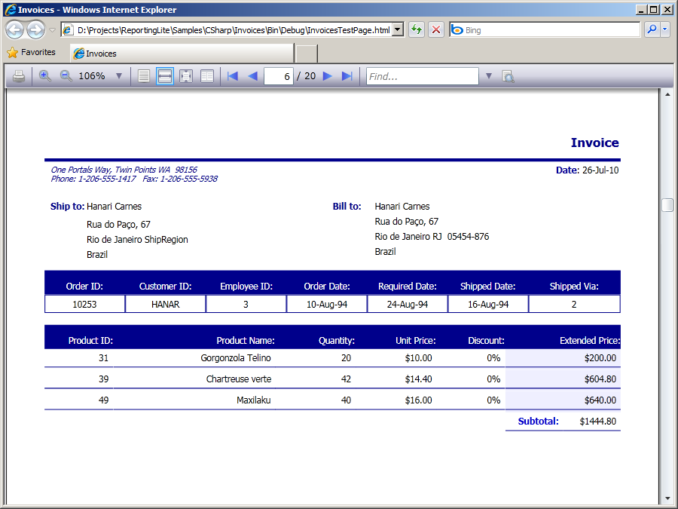Click the find search icon

(508, 76)
